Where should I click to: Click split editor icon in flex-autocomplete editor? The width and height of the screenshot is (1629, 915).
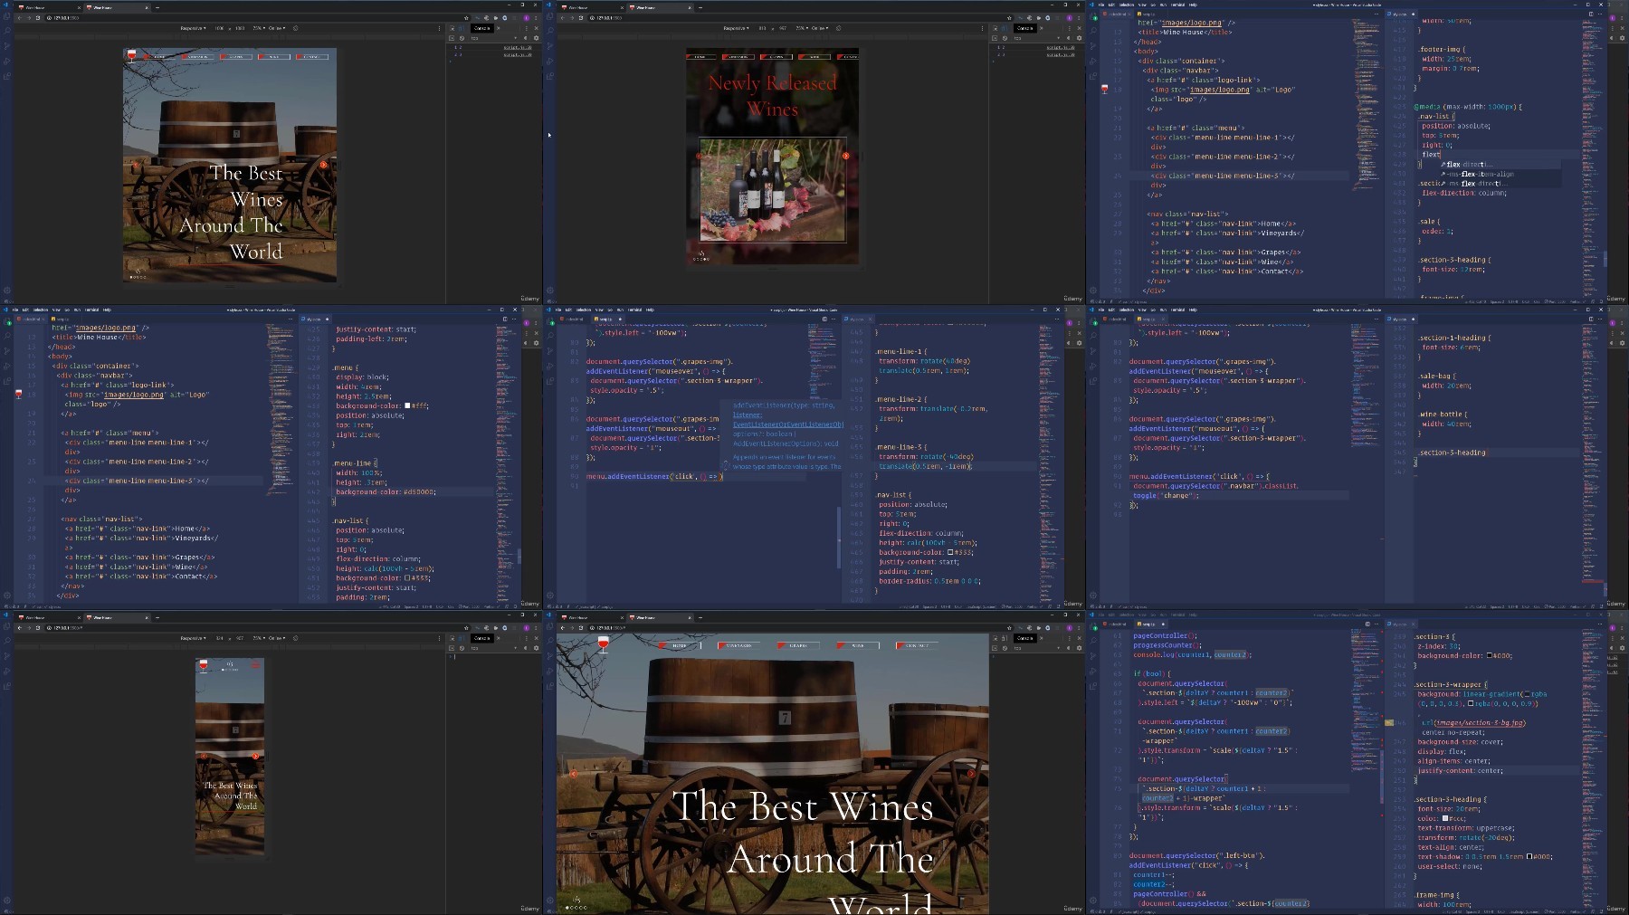coord(1591,14)
